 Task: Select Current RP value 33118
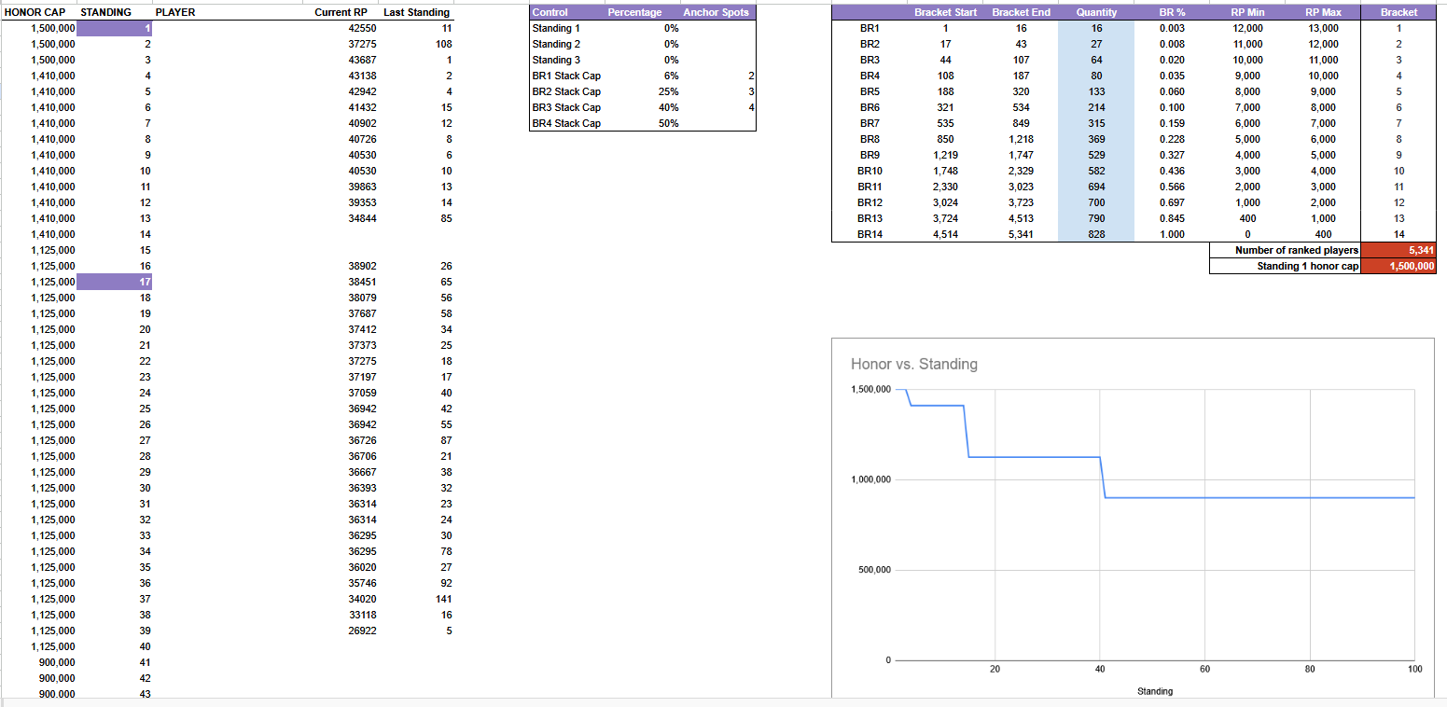[x=362, y=615]
